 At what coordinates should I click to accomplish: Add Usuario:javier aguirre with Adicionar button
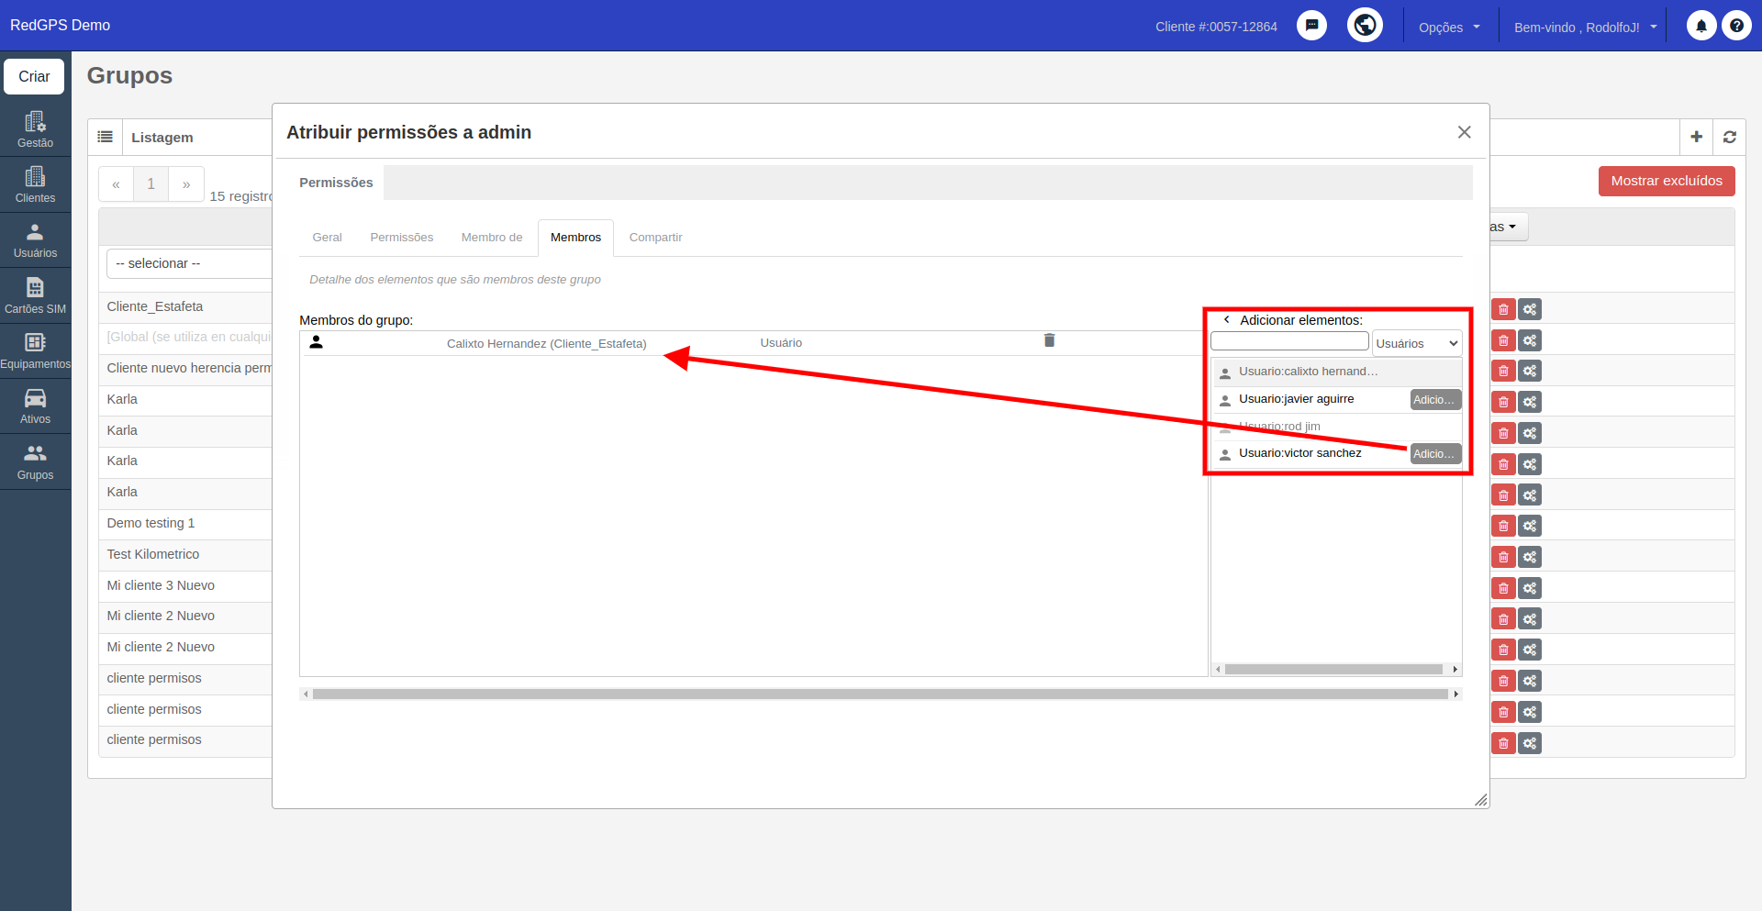pyautogui.click(x=1435, y=399)
